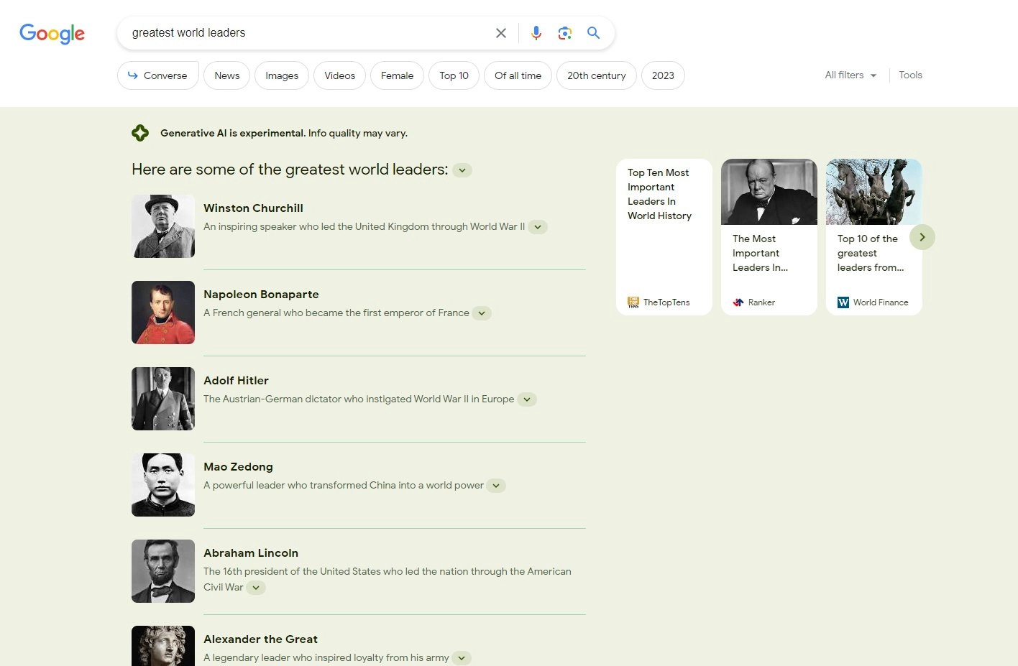The width and height of the screenshot is (1018, 666).
Task: Click 'The Austrian-German dictator' description
Action: pyautogui.click(x=359, y=399)
